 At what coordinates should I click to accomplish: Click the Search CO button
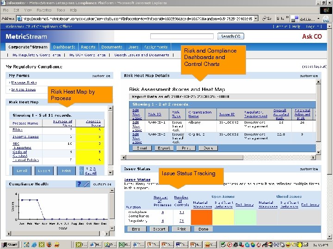231,36
